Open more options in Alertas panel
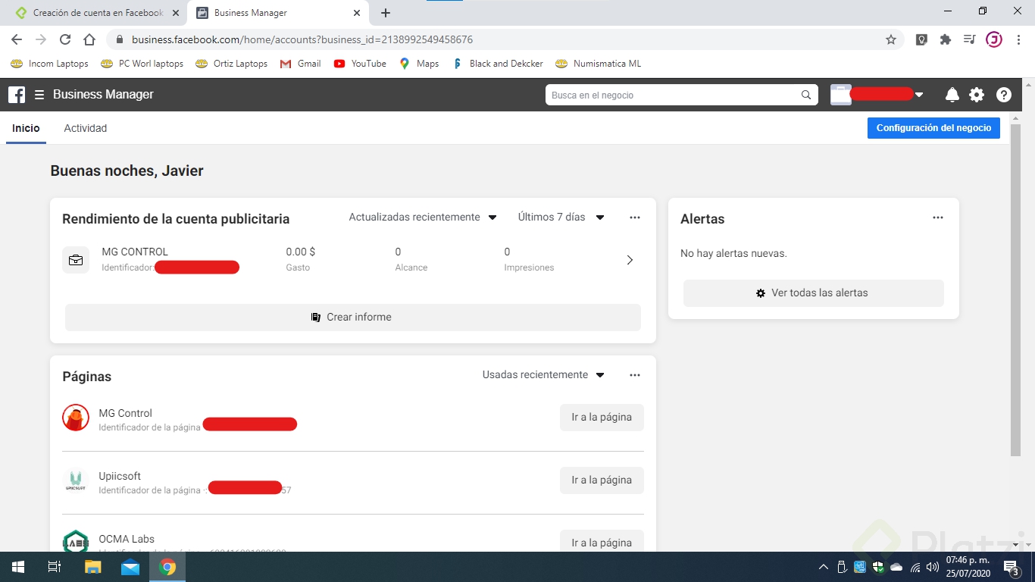Image resolution: width=1035 pixels, height=582 pixels. [x=938, y=217]
